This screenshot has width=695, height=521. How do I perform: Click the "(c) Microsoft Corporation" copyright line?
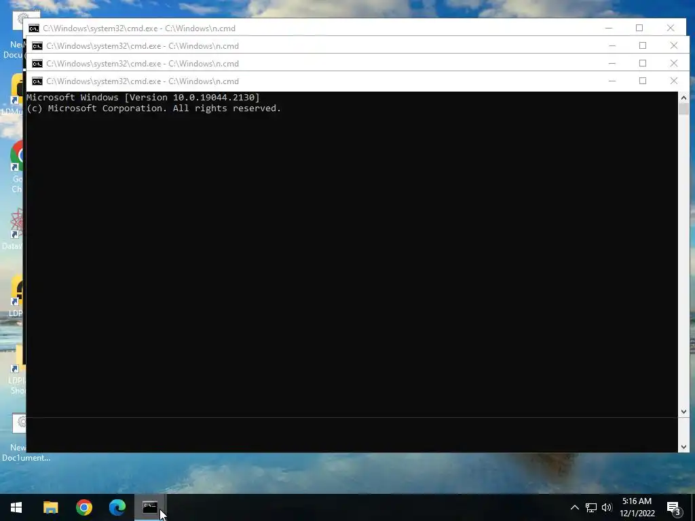click(154, 109)
